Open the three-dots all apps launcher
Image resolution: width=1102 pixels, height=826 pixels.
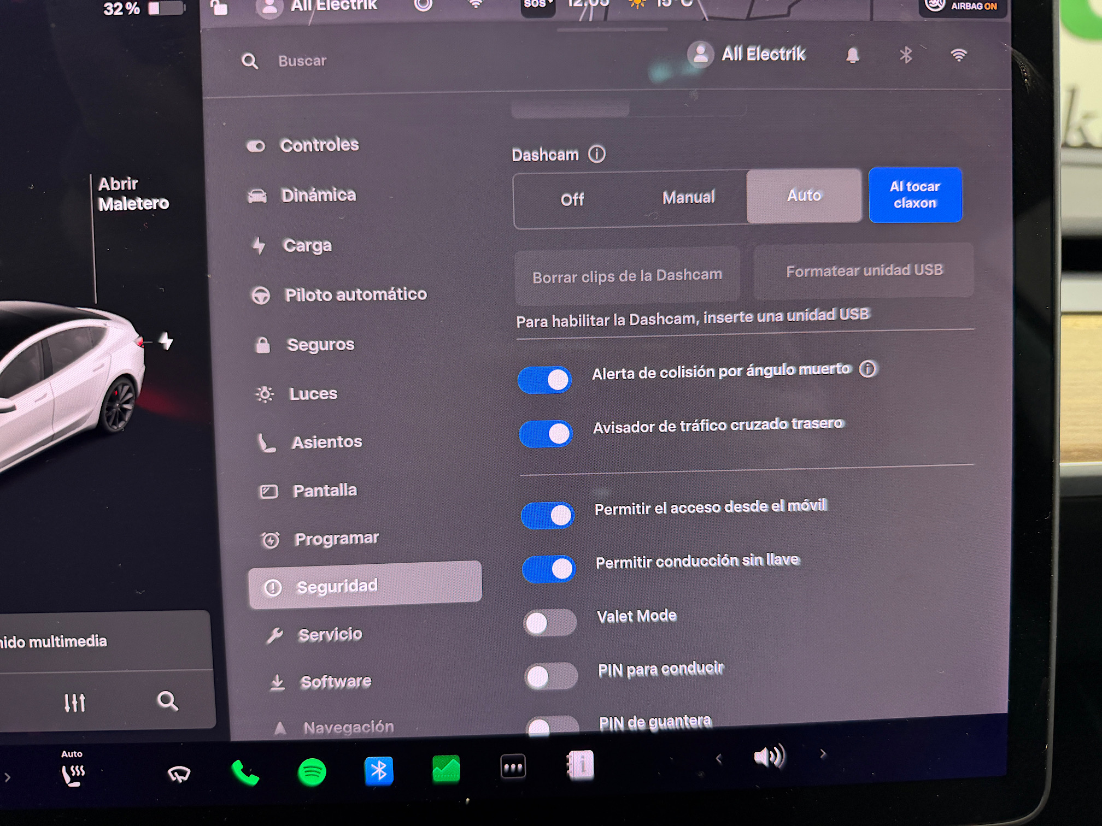pos(513,767)
